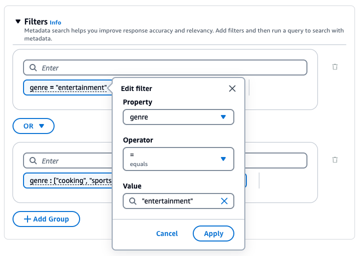Apply the filter changes

213,233
